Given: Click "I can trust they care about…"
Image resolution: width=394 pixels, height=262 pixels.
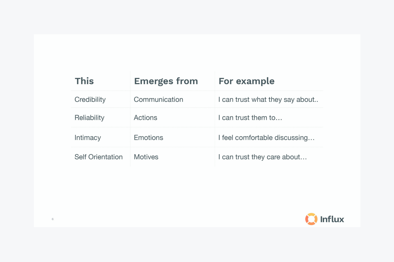Looking at the screenshot, I should click(262, 157).
